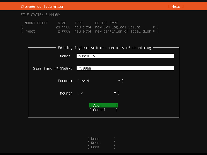Click the Done button at bottom
Image resolution: width=207 pixels, height=155 pixels.
click(x=101, y=139)
